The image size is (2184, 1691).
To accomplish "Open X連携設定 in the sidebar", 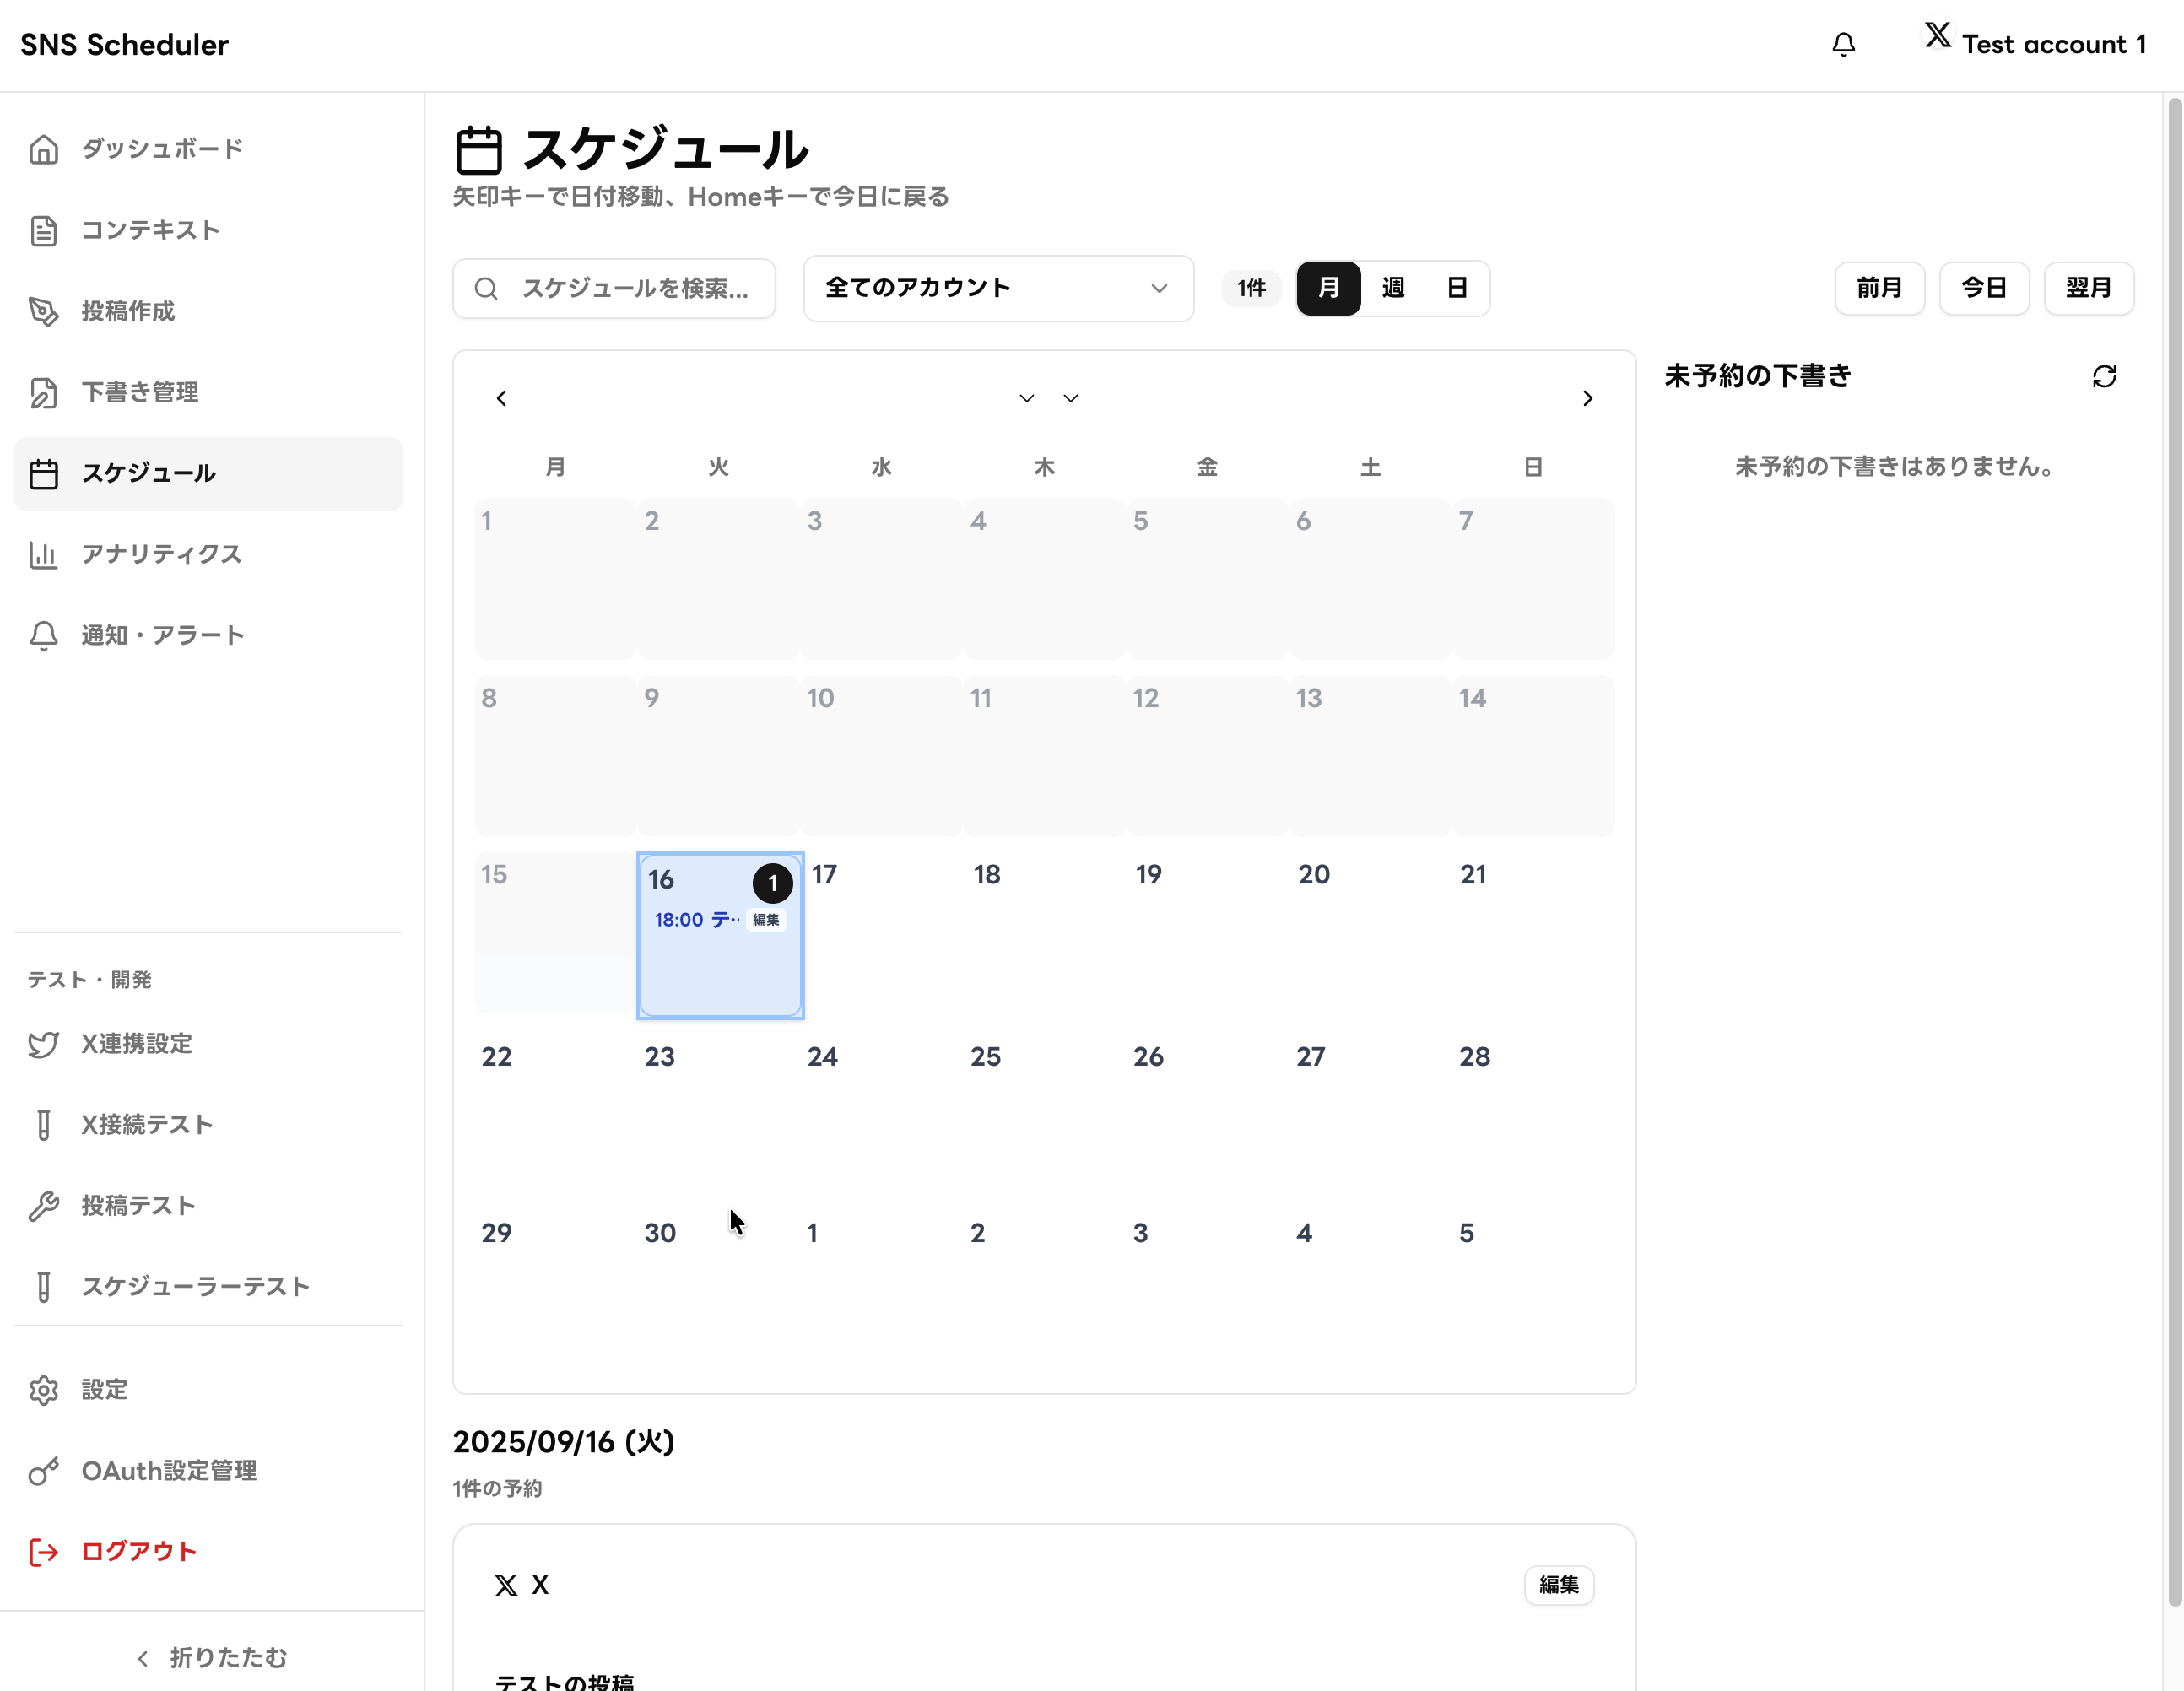I will coord(137,1043).
